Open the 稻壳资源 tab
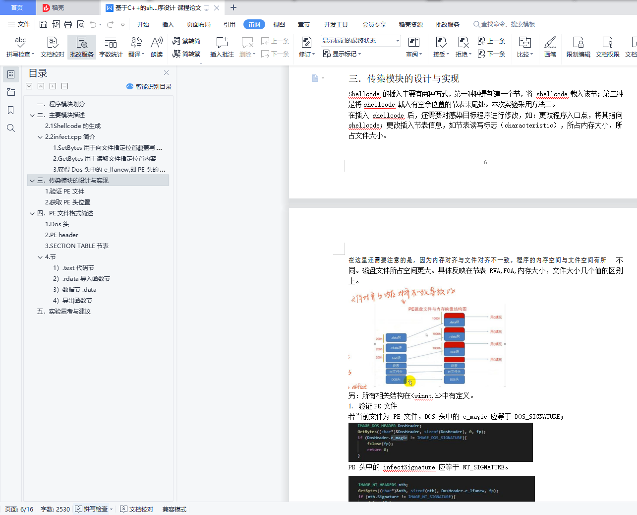Screen dimensions: 637x515 [x=411, y=24]
